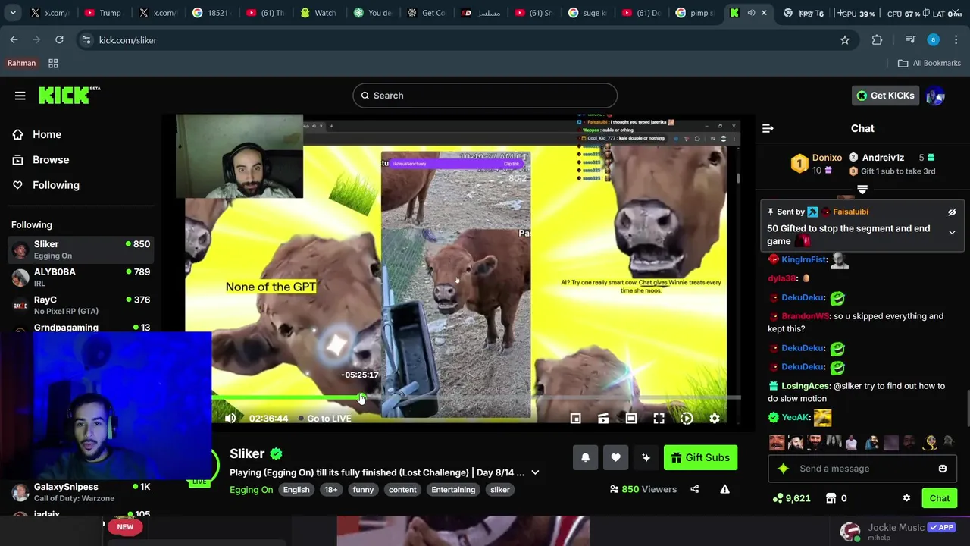Screen dimensions: 970x546
Task: Click Go to LIVE in the player
Action: point(329,419)
